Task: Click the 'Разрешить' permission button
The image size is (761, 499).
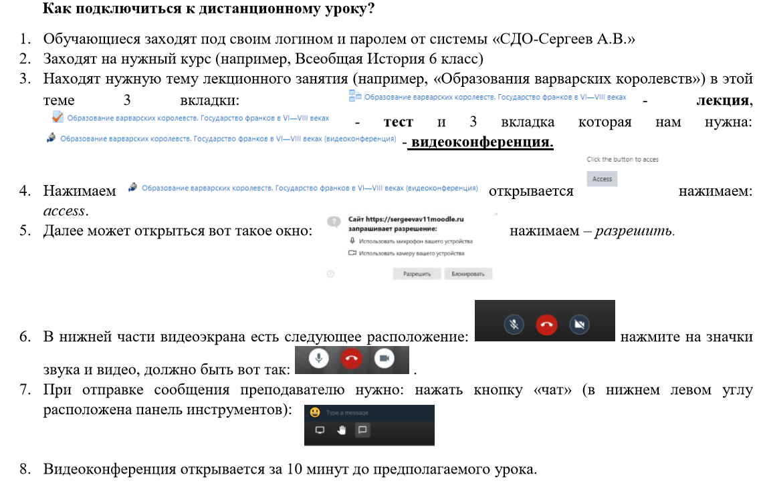Action: pos(417,274)
